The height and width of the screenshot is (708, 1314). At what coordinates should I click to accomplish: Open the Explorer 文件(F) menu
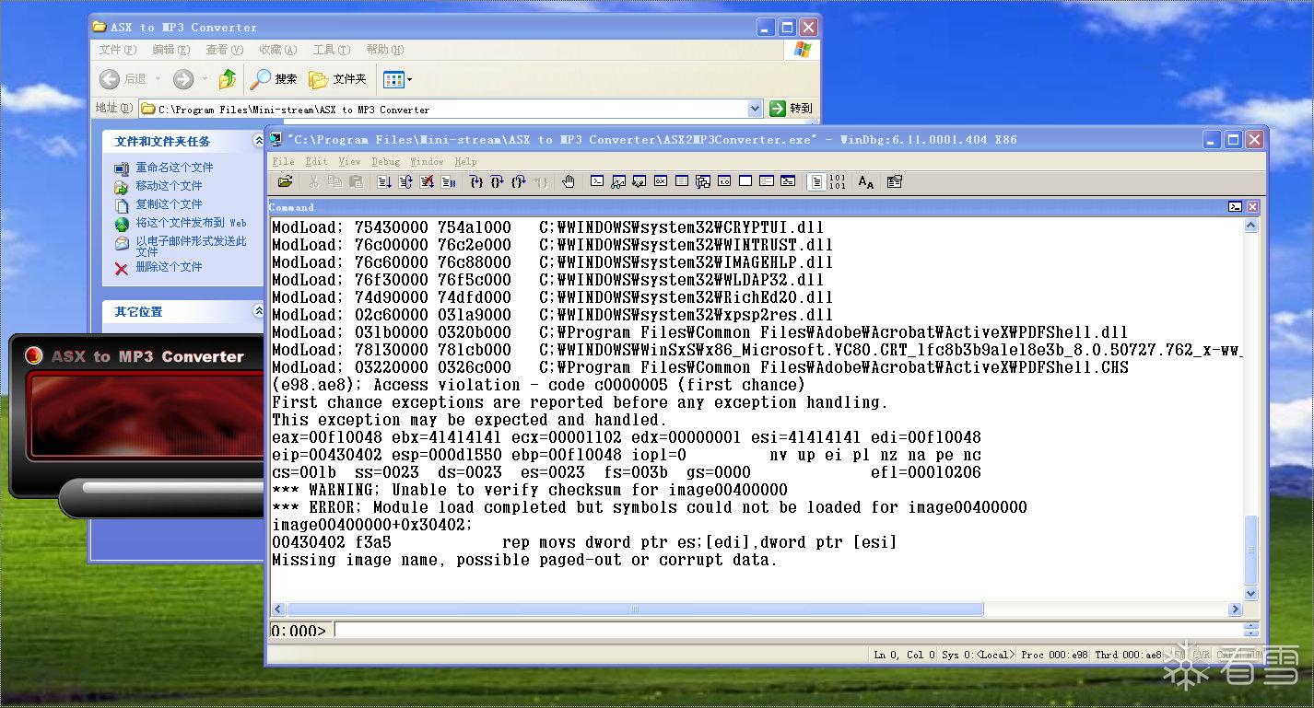118,50
